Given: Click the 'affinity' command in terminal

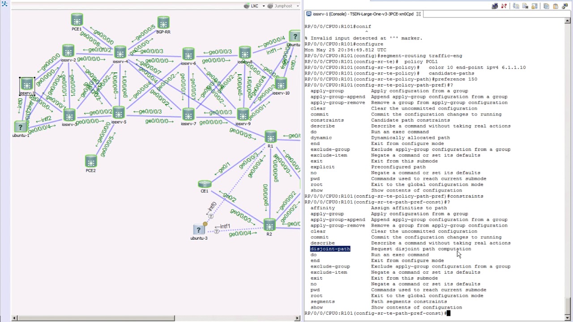Looking at the screenshot, I should click(x=323, y=208).
